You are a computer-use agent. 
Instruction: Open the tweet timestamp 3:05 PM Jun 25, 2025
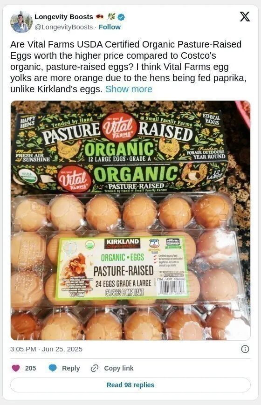pyautogui.click(x=47, y=349)
